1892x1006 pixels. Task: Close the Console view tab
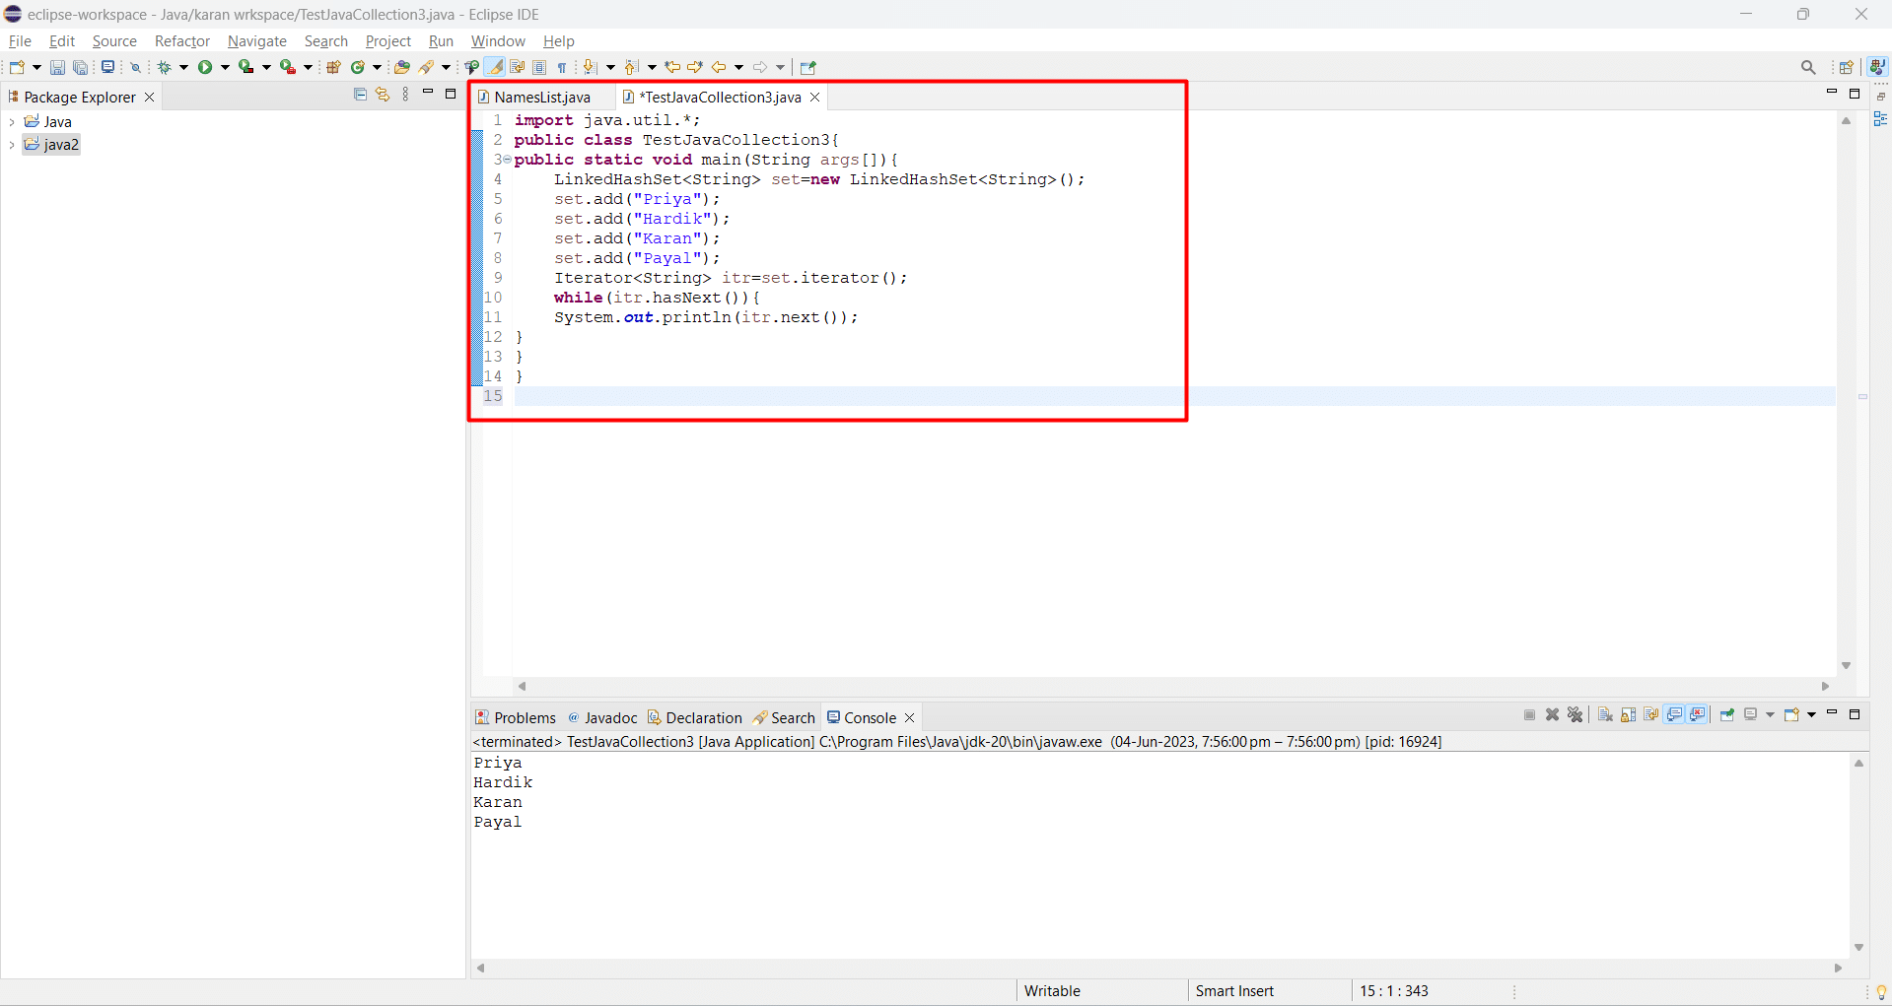(x=910, y=717)
